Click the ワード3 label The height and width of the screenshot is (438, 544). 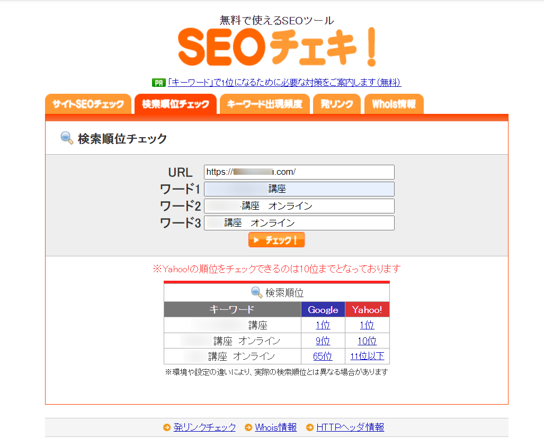(x=180, y=223)
